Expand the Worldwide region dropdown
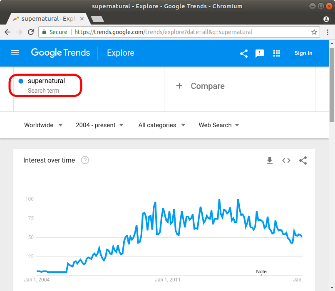The height and width of the screenshot is (291, 335). click(x=43, y=125)
